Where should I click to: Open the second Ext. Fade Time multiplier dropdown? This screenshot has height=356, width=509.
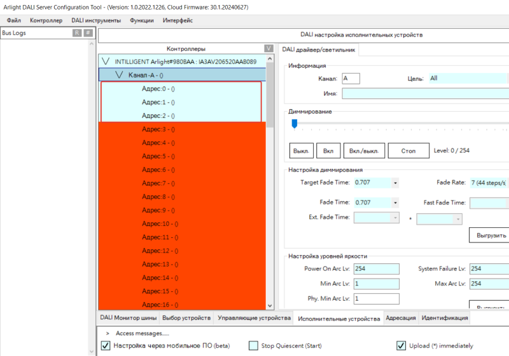pos(457,220)
